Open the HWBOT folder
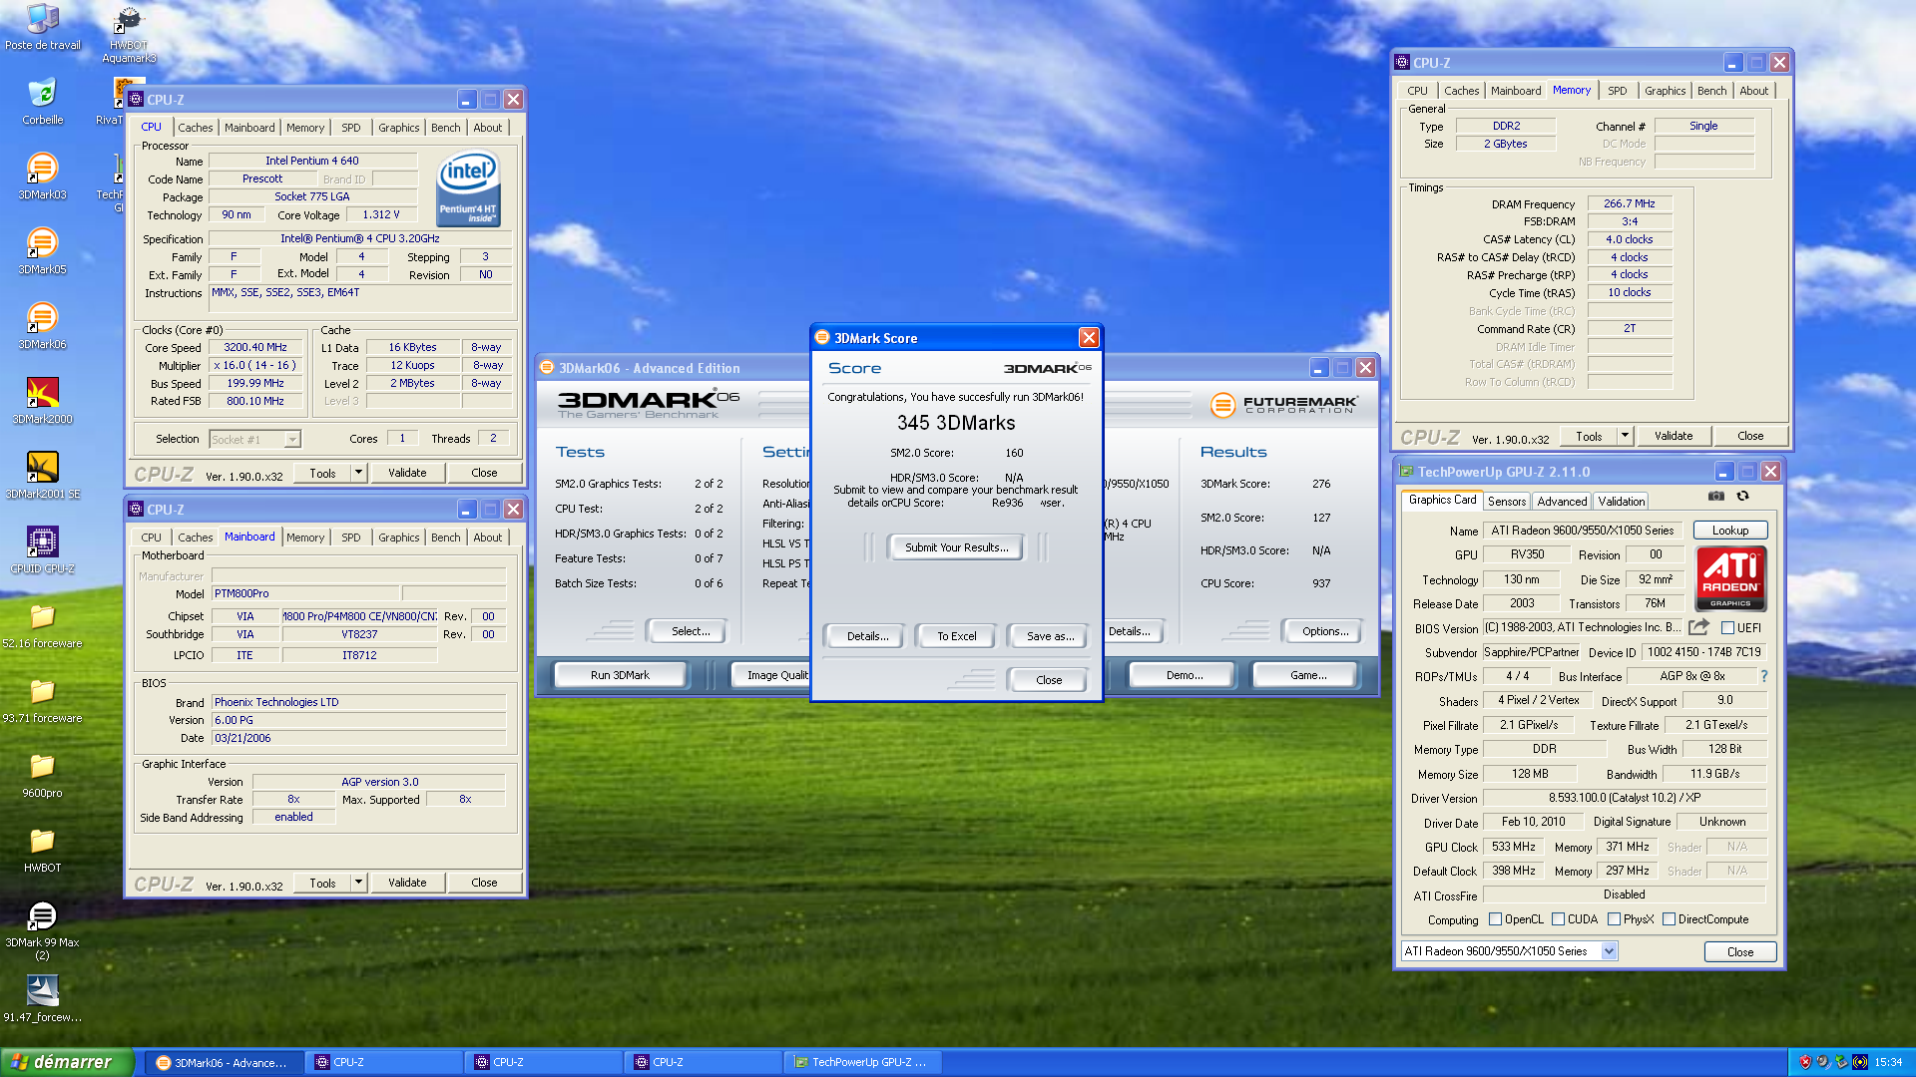This screenshot has height=1077, width=1916. coord(42,850)
